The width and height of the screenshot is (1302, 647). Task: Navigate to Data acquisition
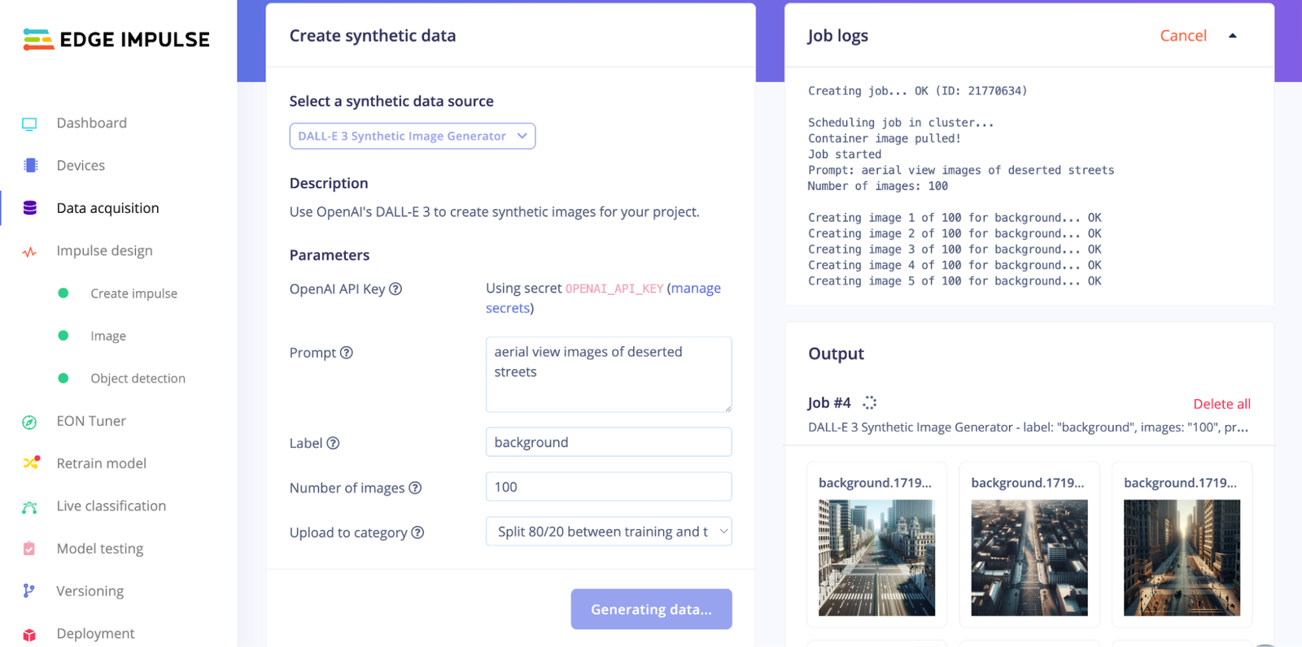pos(107,208)
